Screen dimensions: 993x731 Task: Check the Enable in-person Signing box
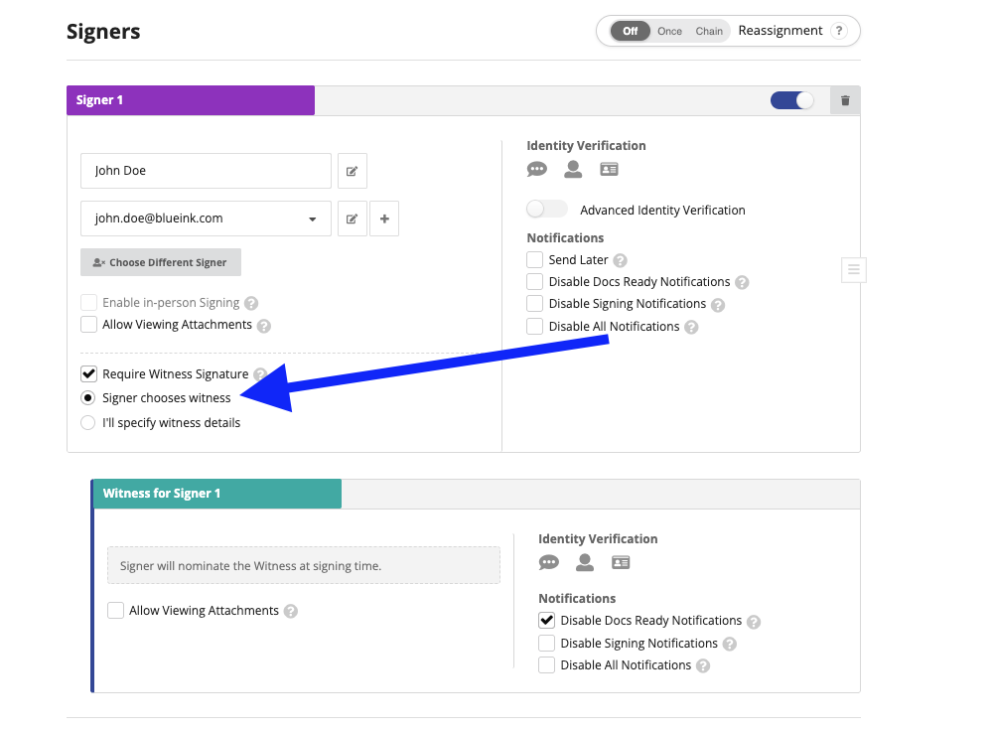click(x=88, y=302)
